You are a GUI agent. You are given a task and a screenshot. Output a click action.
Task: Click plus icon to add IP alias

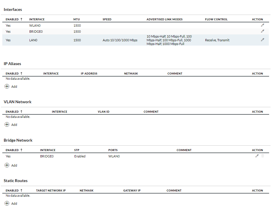tap(7, 86)
